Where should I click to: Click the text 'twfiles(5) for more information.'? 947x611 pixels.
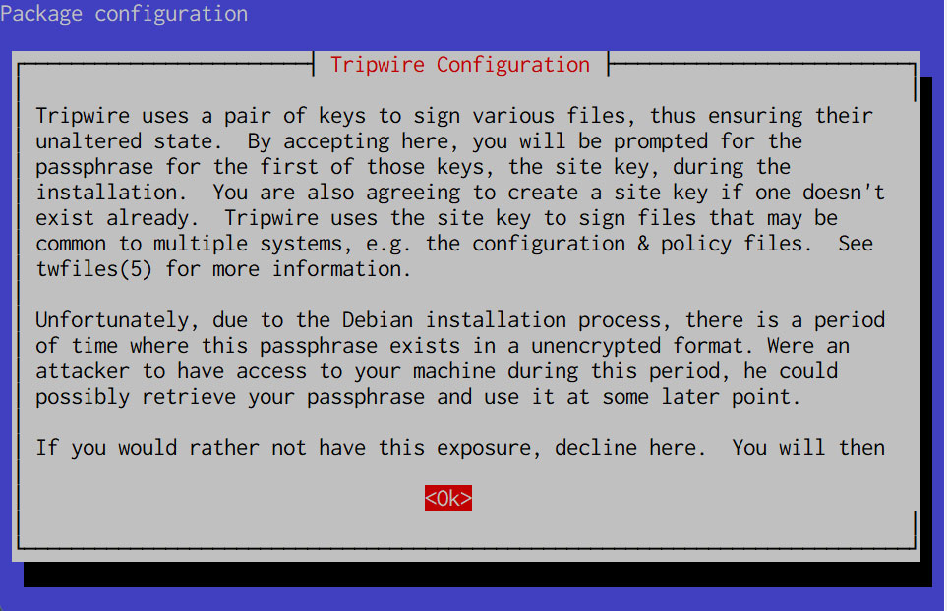coord(223,269)
